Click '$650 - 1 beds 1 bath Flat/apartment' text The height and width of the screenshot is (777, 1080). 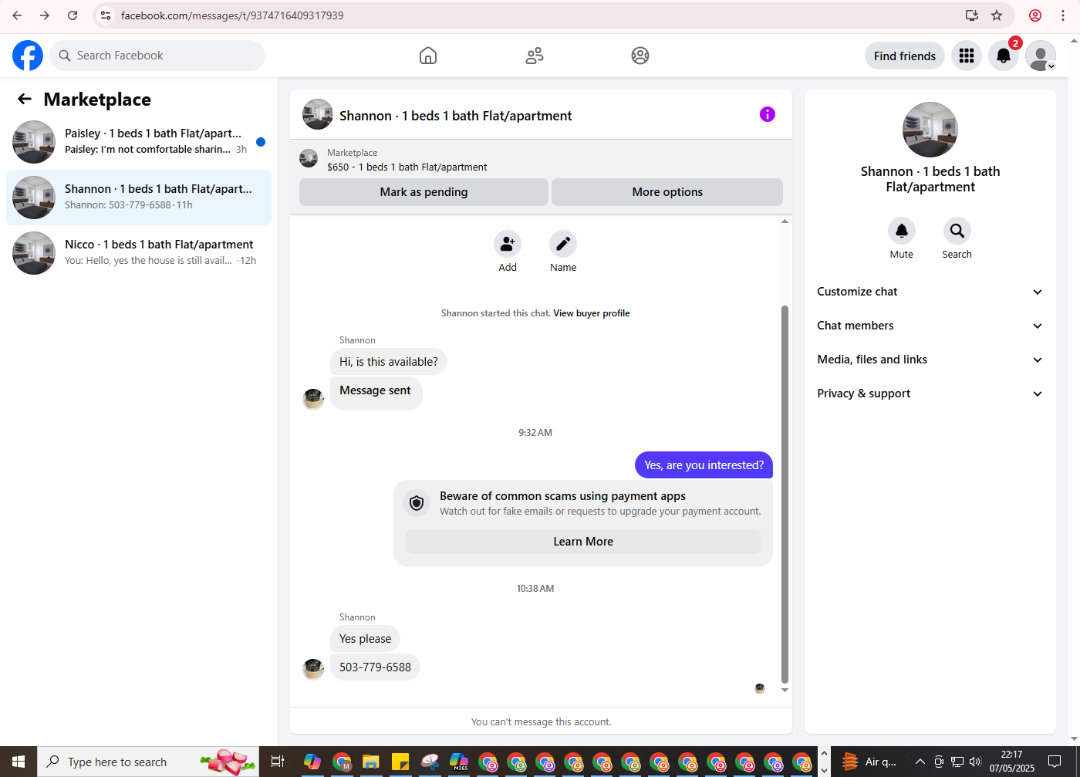(407, 167)
